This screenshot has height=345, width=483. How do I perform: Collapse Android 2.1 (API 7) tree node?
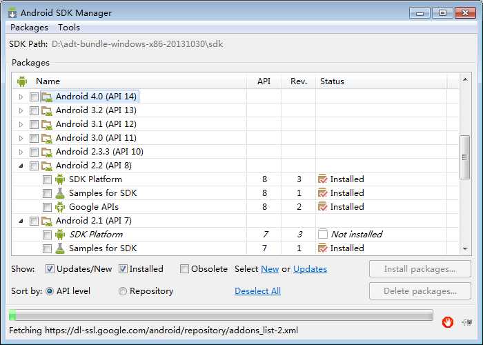coord(21,221)
